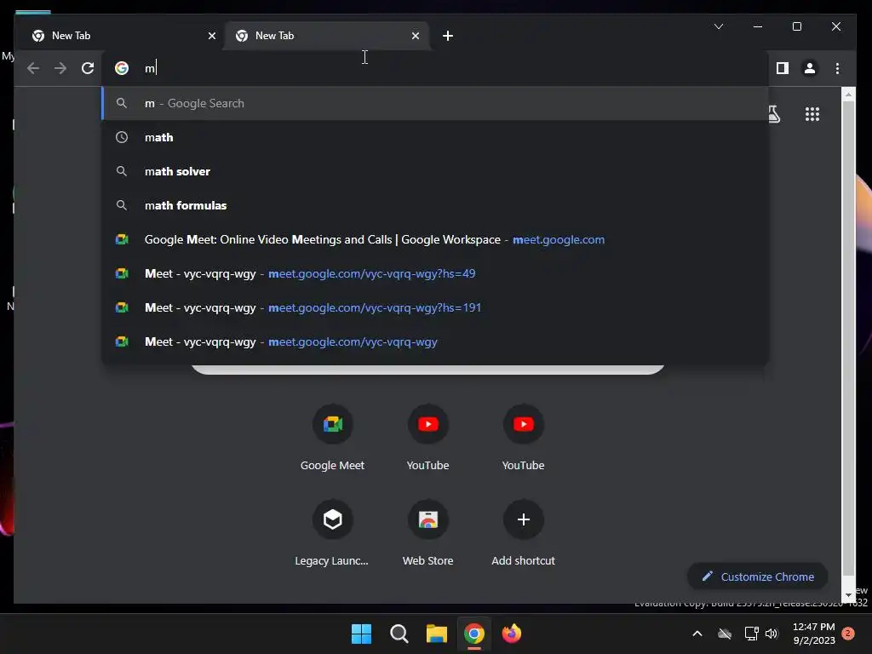
Task: Close the first New Tab
Action: point(212,36)
